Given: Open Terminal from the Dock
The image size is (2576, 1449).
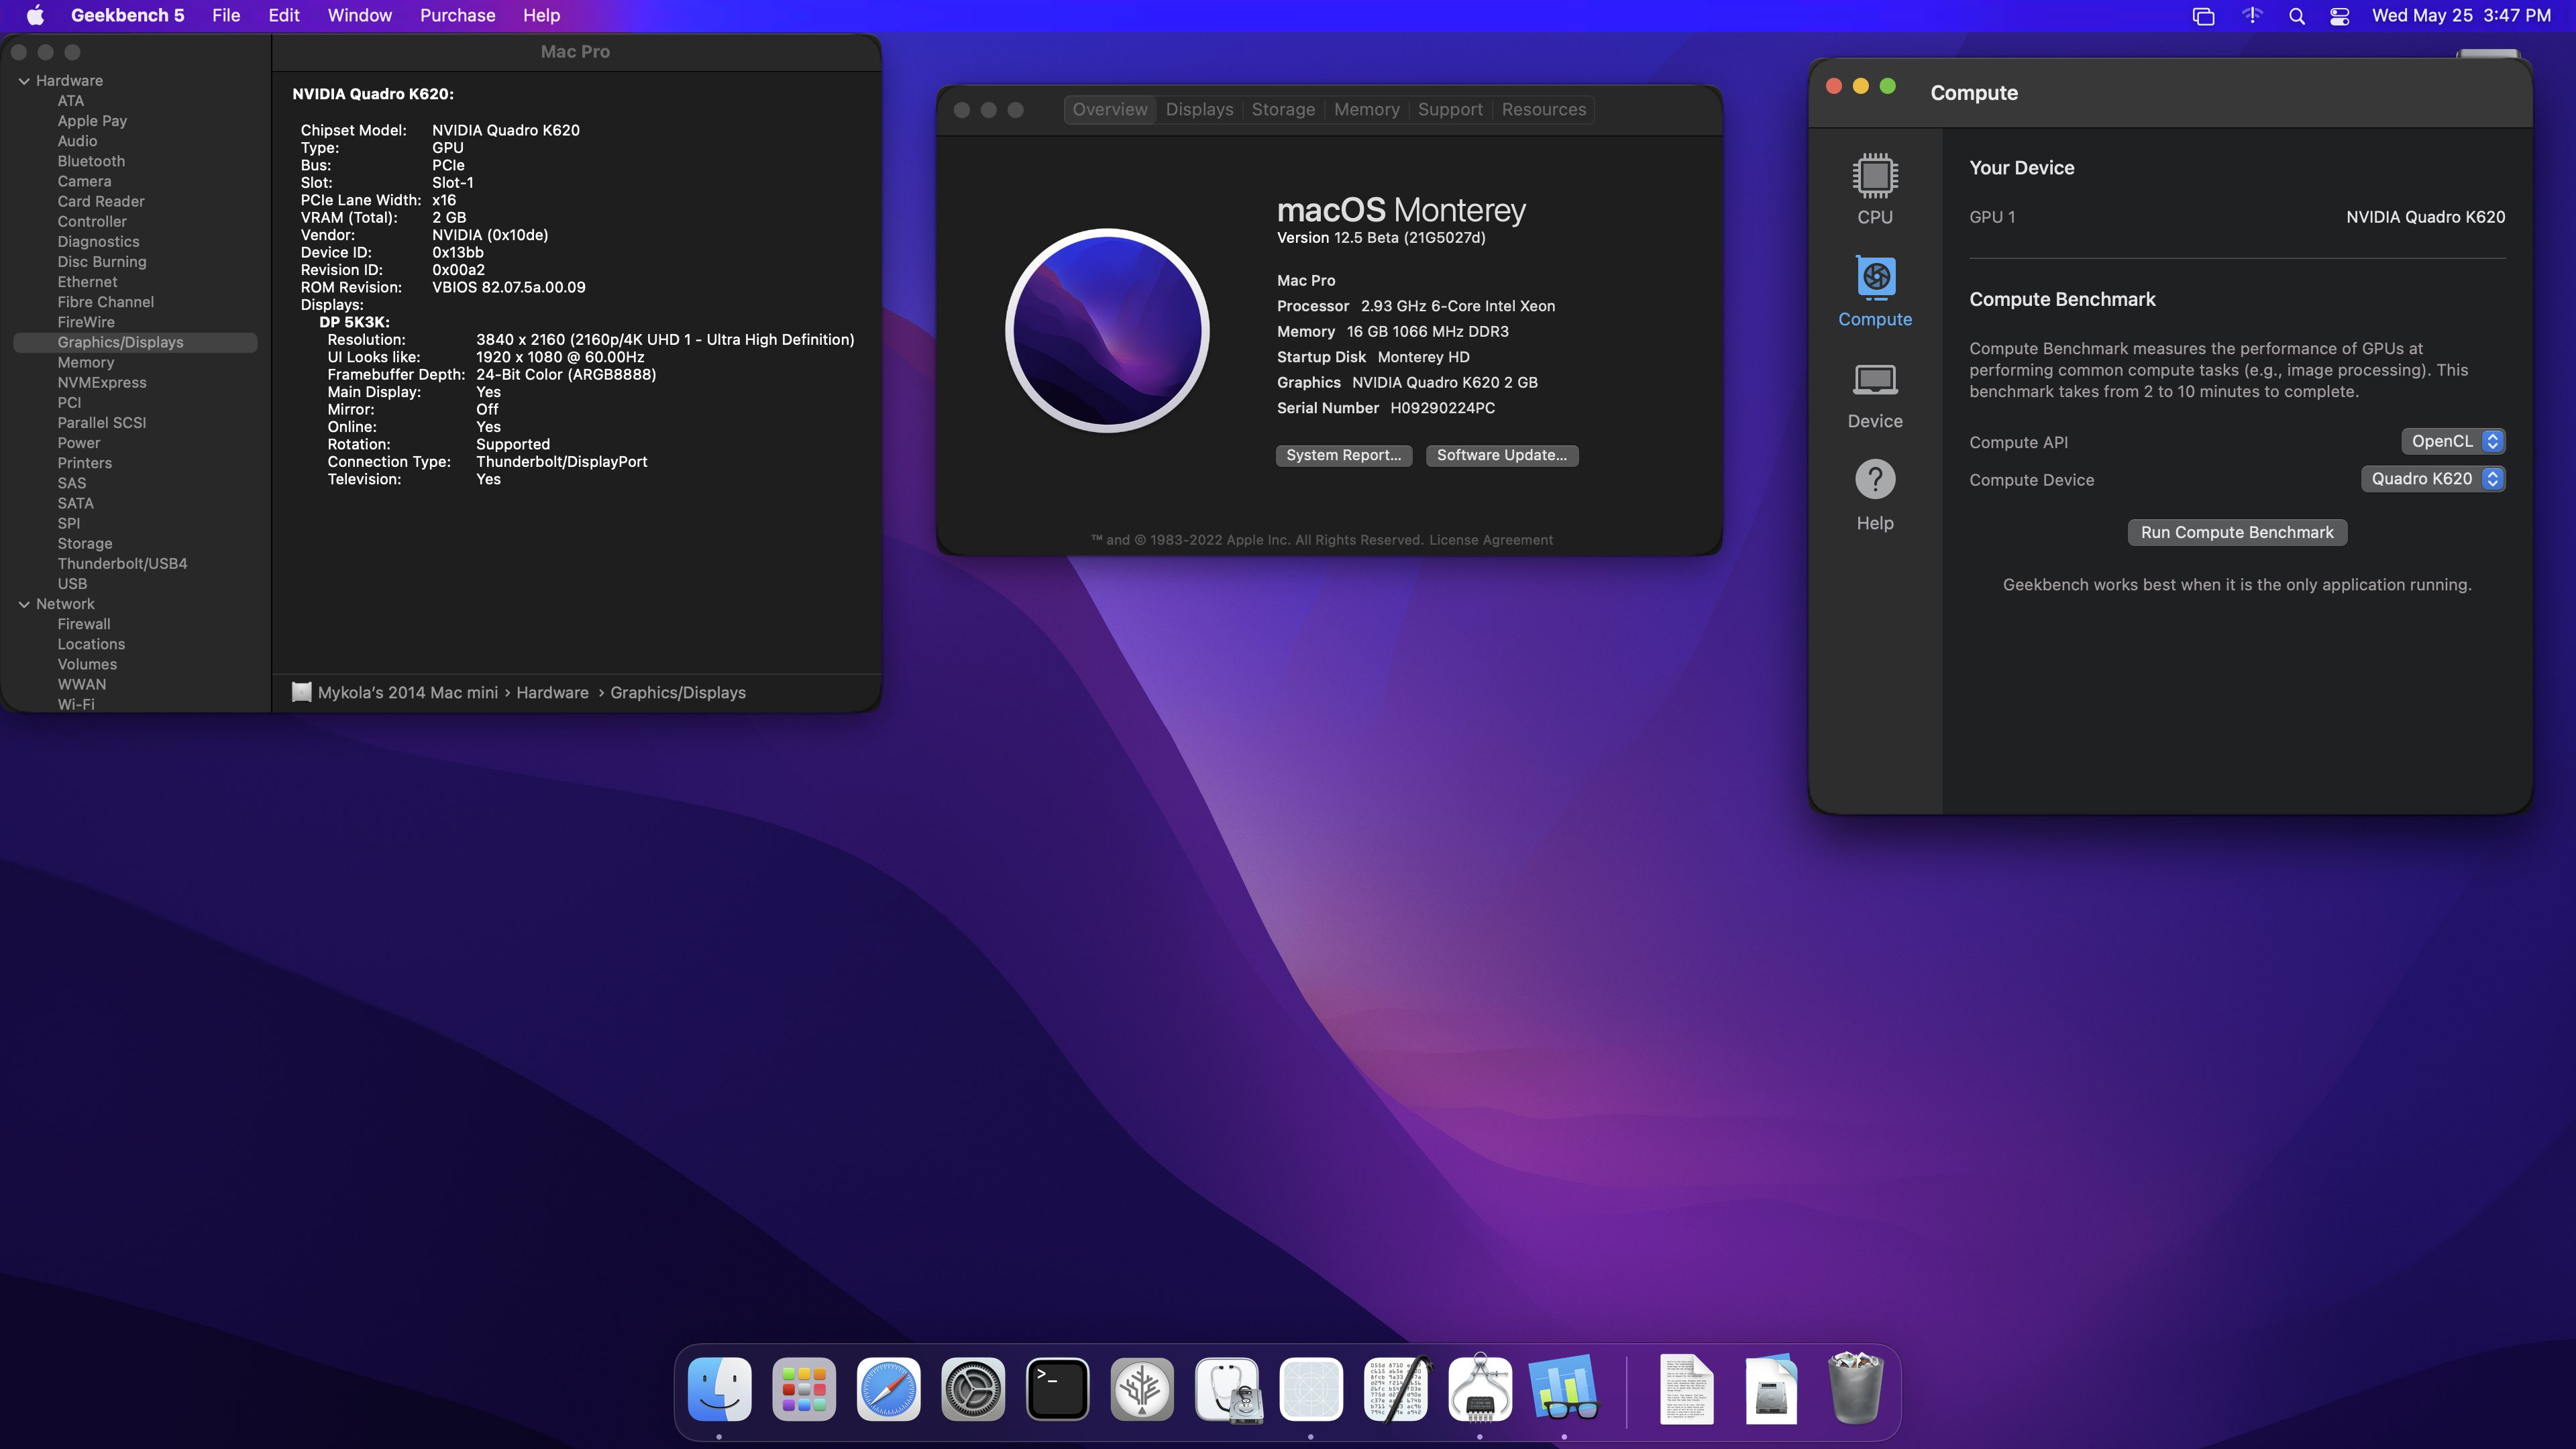Looking at the screenshot, I should (1057, 1389).
